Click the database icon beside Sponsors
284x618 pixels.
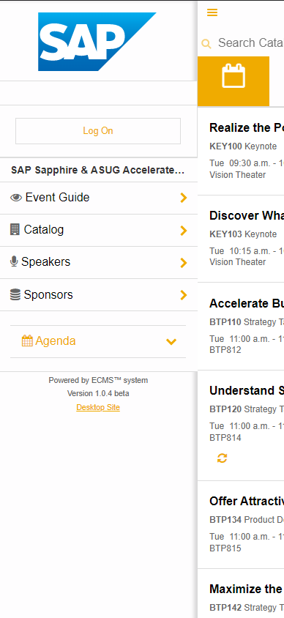click(x=15, y=294)
